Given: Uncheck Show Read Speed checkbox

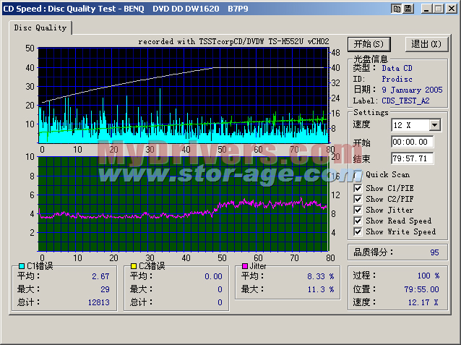Looking at the screenshot, I should click(358, 221).
